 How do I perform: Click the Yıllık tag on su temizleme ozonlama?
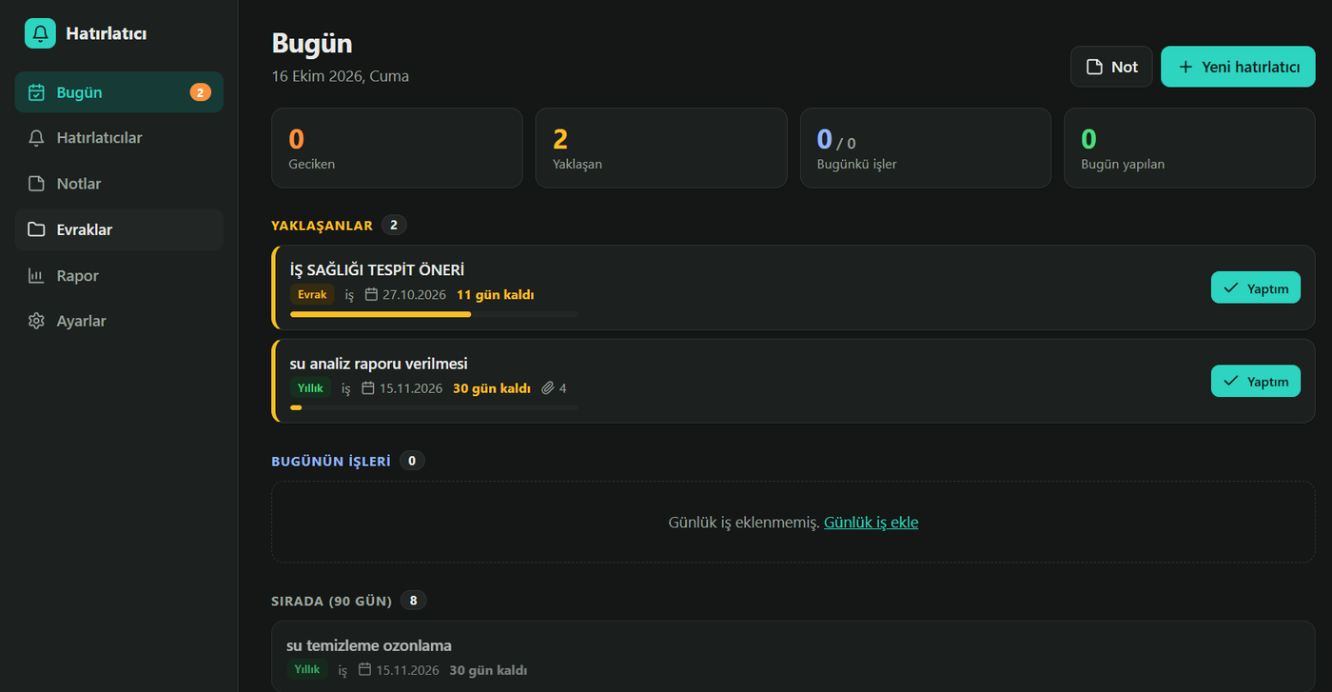pyautogui.click(x=306, y=670)
